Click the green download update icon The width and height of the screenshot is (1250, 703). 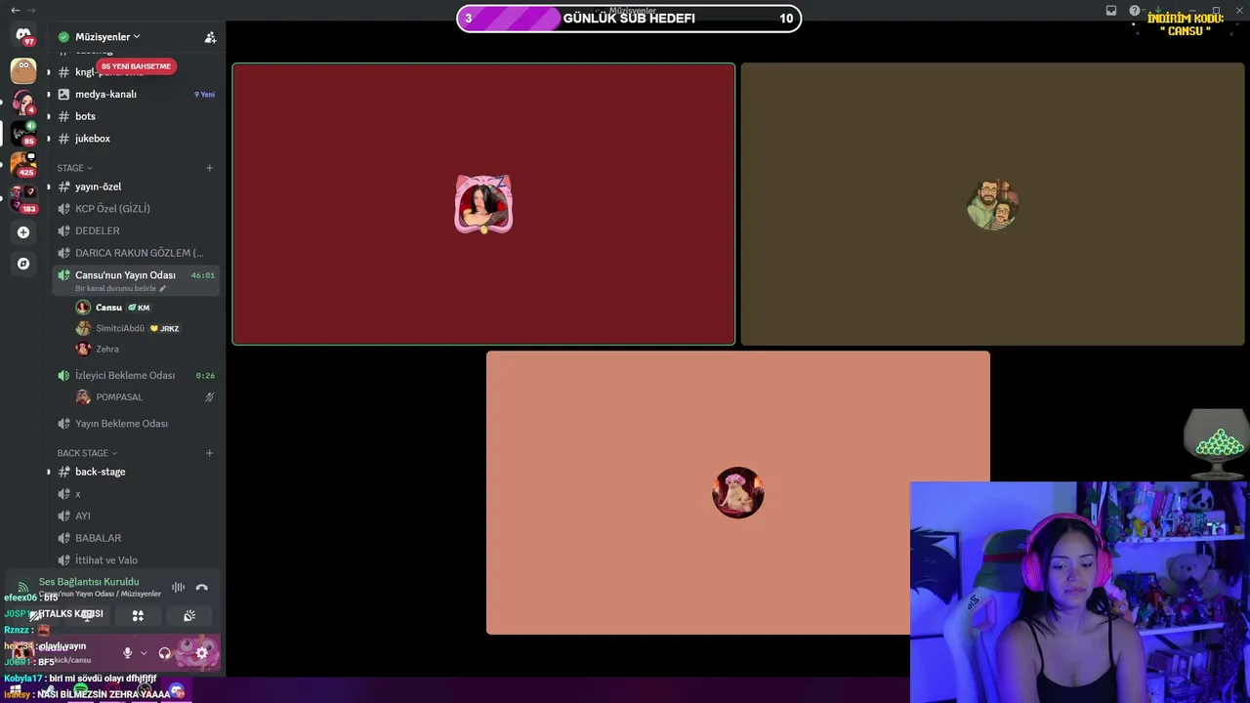tap(1158, 11)
